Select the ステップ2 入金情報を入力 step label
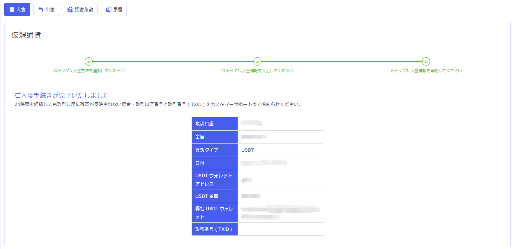 click(x=257, y=70)
